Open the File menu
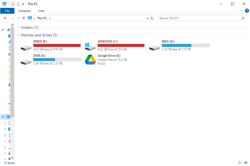Image resolution: width=250 pixels, height=166 pixels. click(x=7, y=11)
